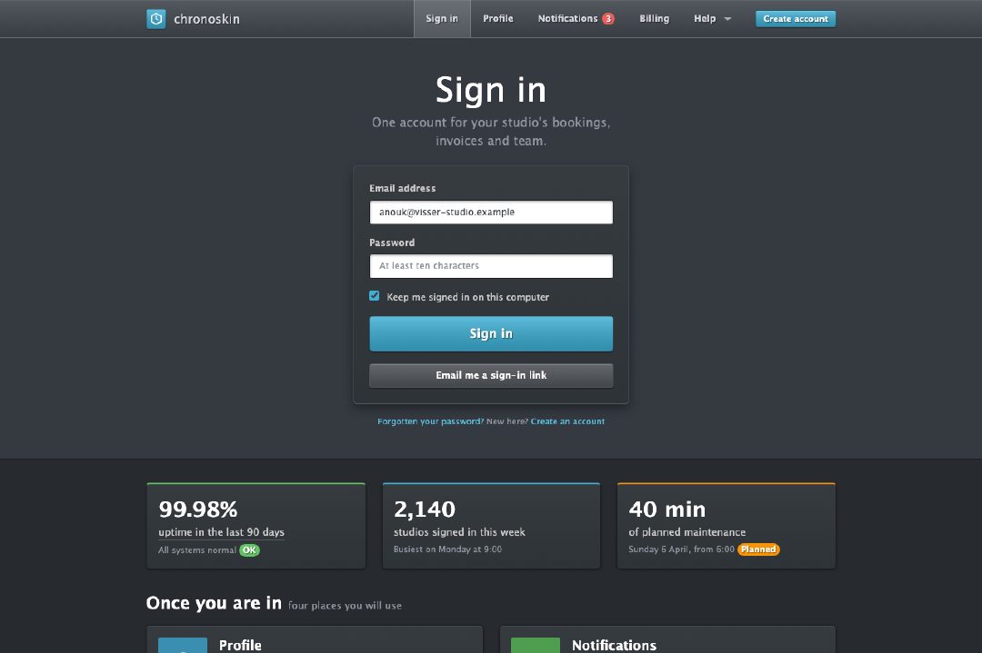Click Email me a sign-in link
The height and width of the screenshot is (653, 982).
491,375
